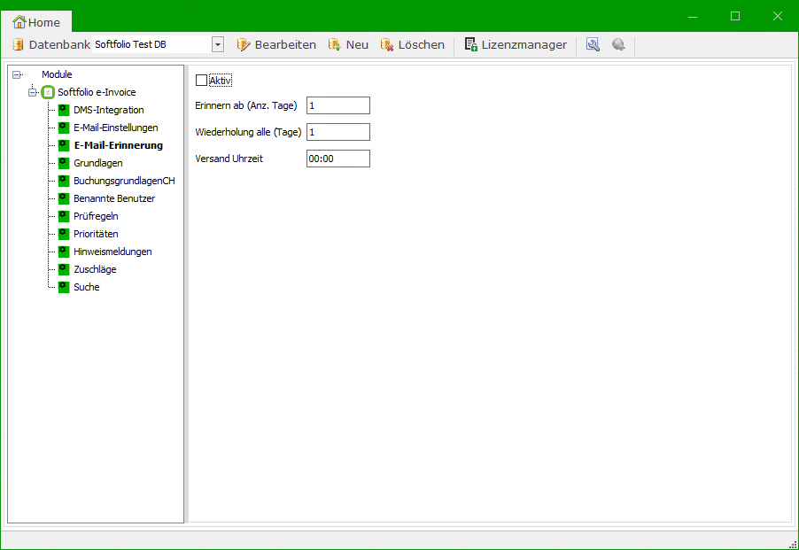Click the gear icon beside Prüfregeln

click(x=64, y=216)
